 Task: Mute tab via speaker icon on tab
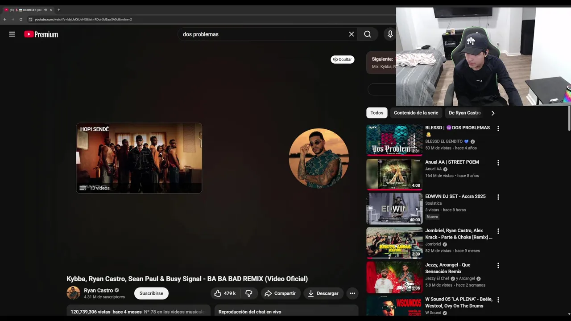click(46, 10)
